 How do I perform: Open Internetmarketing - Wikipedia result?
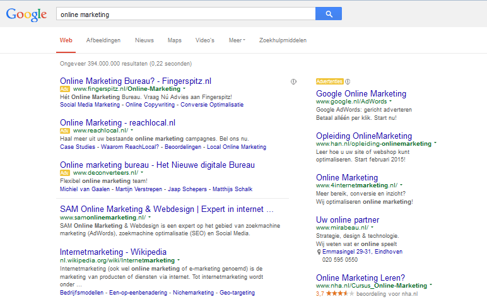(x=113, y=252)
